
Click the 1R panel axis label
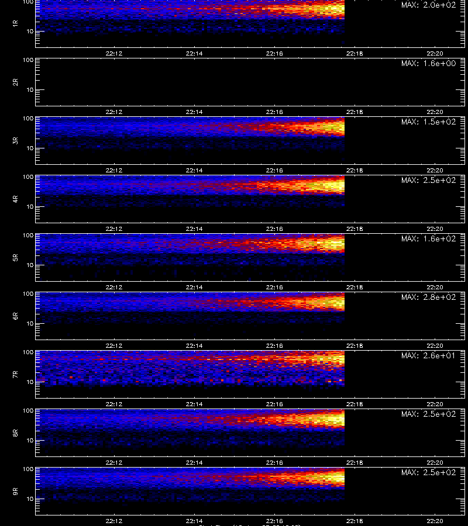pyautogui.click(x=15, y=23)
